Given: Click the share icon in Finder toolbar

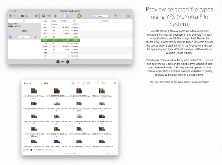Looking at the screenshot, I should 98,83.
